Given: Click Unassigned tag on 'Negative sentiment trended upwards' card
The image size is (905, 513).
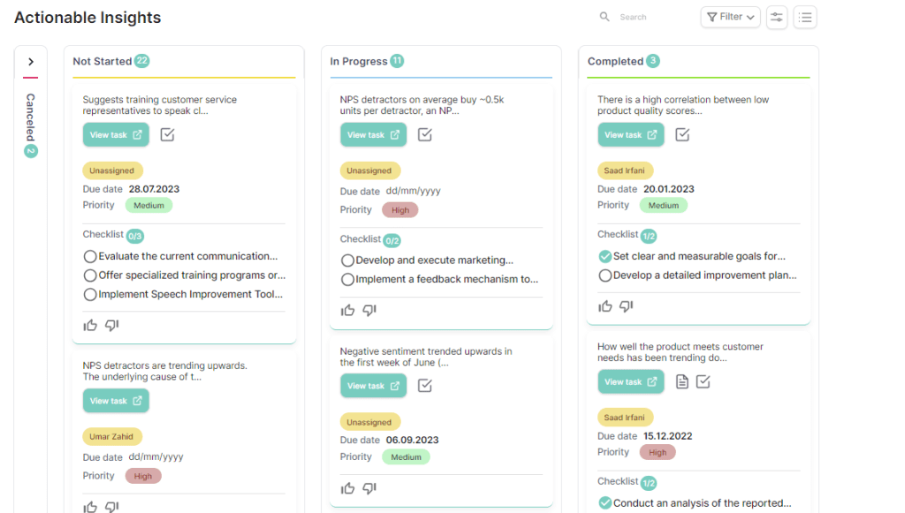Looking at the screenshot, I should pos(369,422).
